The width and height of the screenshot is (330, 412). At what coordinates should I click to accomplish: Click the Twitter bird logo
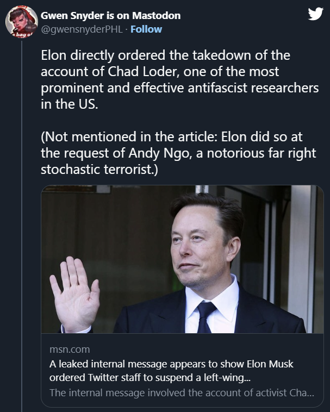click(x=315, y=14)
